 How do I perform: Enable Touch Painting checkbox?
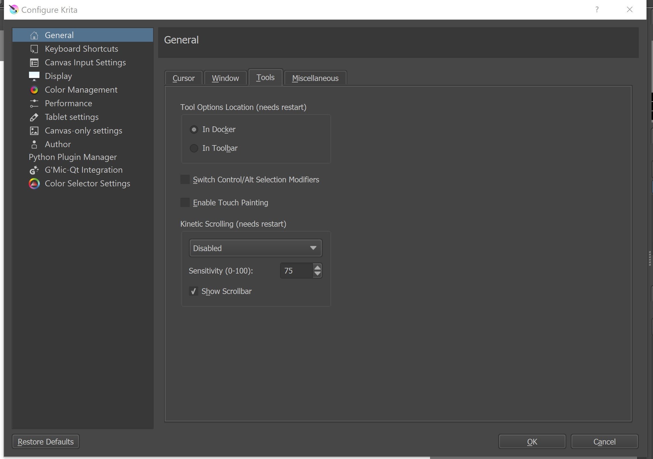185,203
